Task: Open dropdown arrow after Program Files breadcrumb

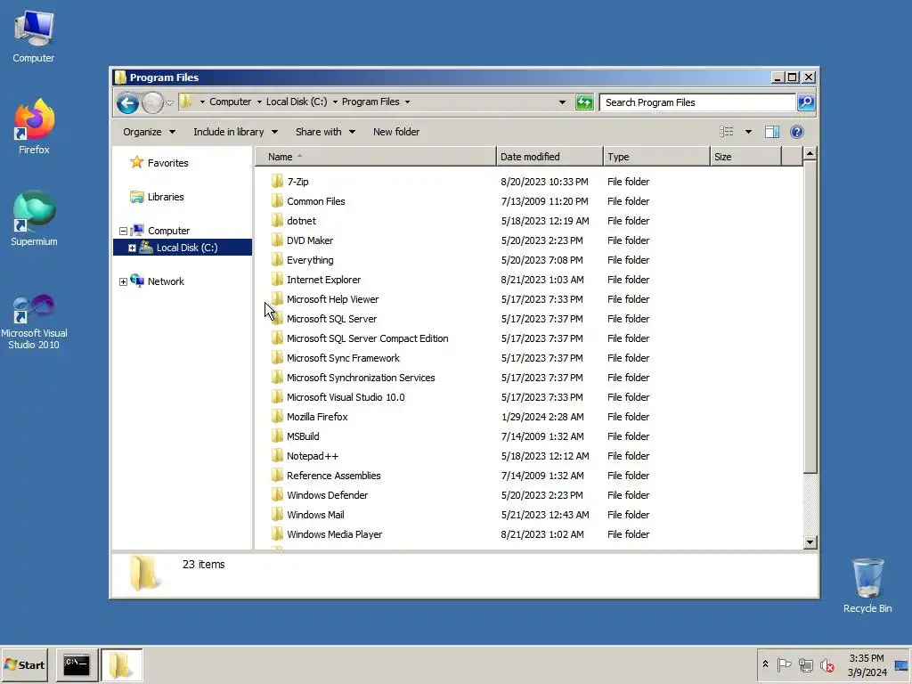Action: pos(407,102)
